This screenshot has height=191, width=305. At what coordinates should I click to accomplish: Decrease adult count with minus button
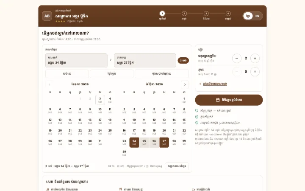coord(237,58)
